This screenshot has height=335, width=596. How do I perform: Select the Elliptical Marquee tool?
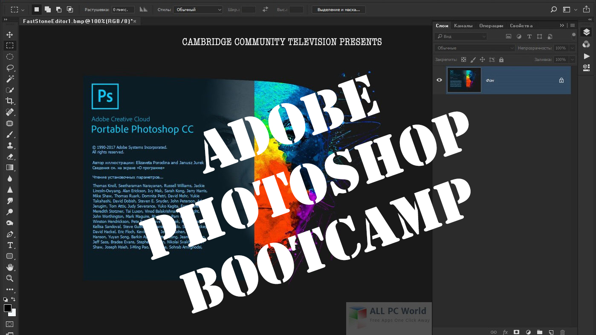point(9,57)
